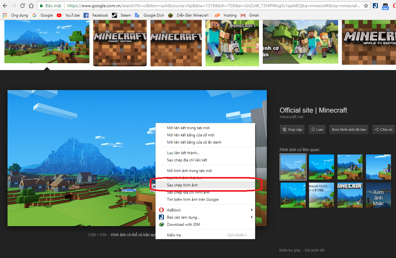Open the Google Dịch bookmark
Viewport: 396px width, 258px height.
(150, 15)
